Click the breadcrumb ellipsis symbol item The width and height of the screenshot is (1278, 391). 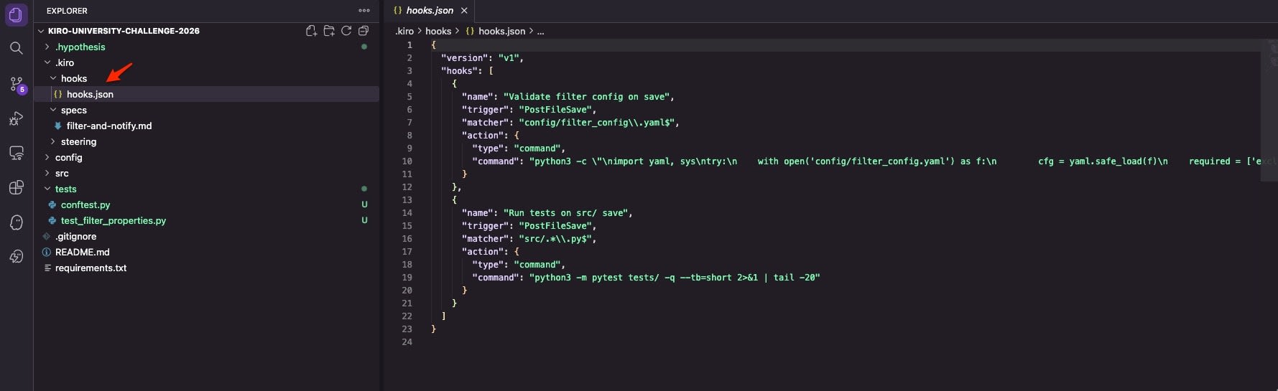pos(540,31)
